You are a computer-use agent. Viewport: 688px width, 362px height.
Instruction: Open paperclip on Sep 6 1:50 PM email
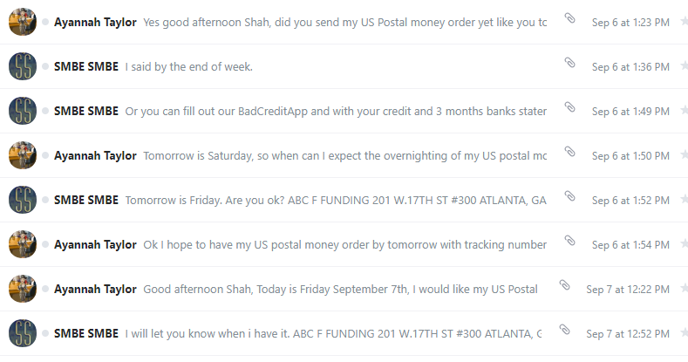[x=569, y=152]
